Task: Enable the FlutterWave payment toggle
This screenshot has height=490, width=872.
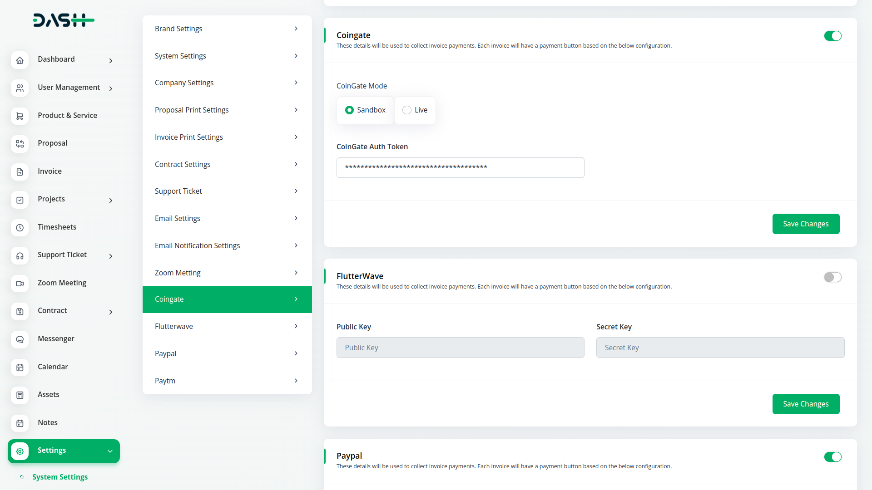Action: point(832,277)
